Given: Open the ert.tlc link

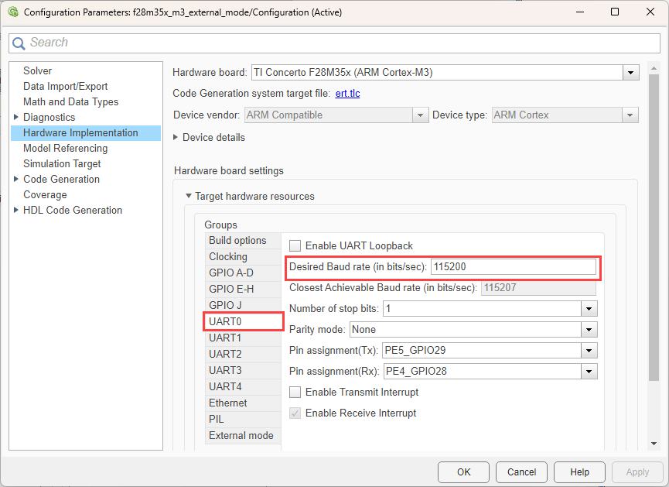Looking at the screenshot, I should point(347,94).
